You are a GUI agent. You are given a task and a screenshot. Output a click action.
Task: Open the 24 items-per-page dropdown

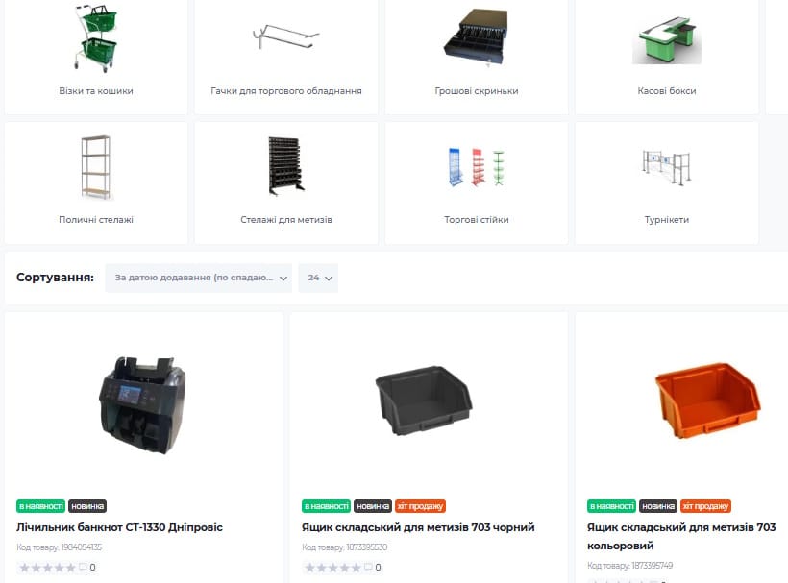pyautogui.click(x=318, y=278)
